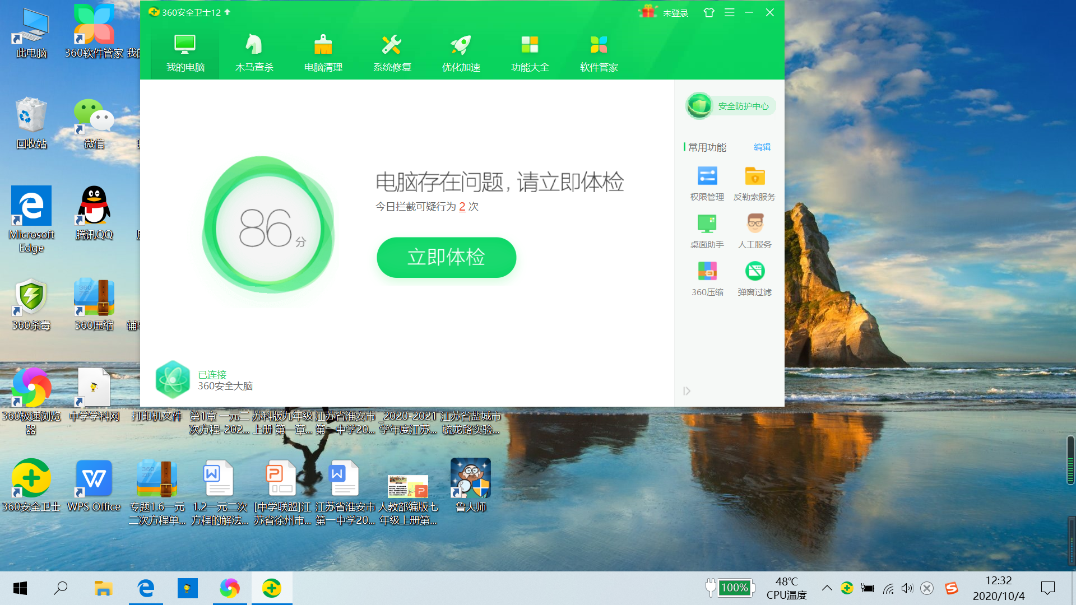Collapse the right sidebar arrow

[687, 391]
